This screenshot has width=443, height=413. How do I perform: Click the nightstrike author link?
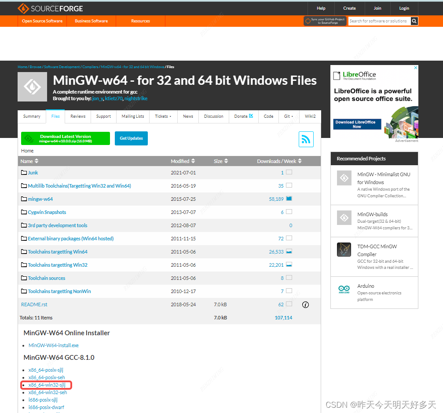(136, 98)
